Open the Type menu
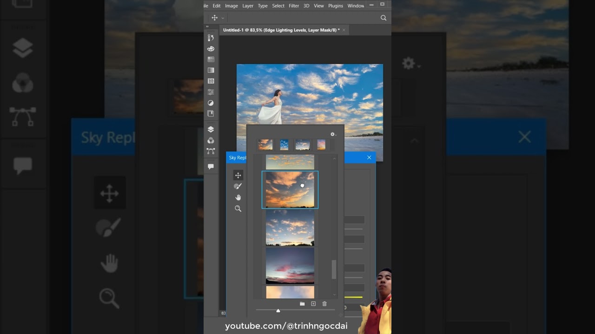The height and width of the screenshot is (334, 595). pyautogui.click(x=263, y=6)
